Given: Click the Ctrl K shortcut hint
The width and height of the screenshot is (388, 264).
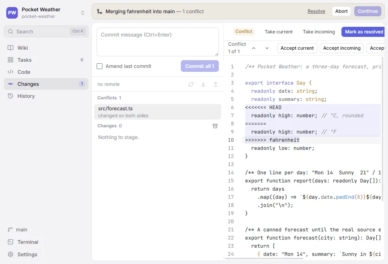Looking at the screenshot, I should pos(78,31).
